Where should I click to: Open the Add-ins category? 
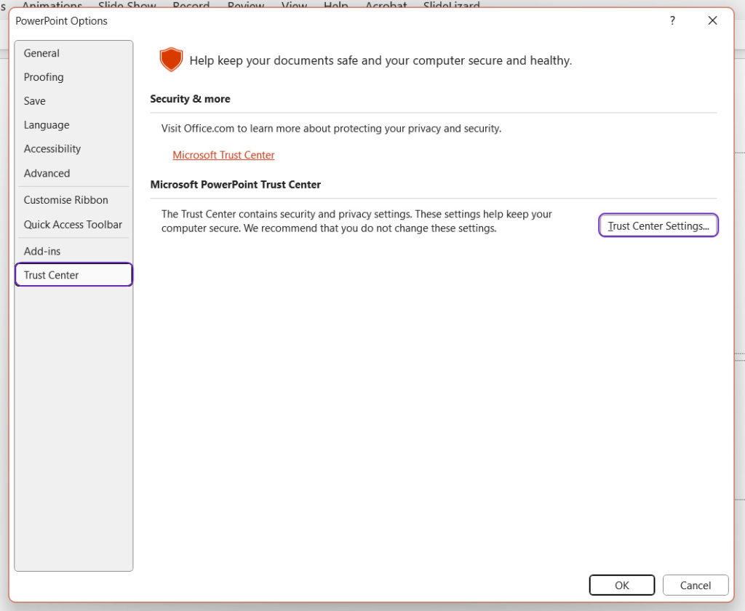click(x=73, y=252)
